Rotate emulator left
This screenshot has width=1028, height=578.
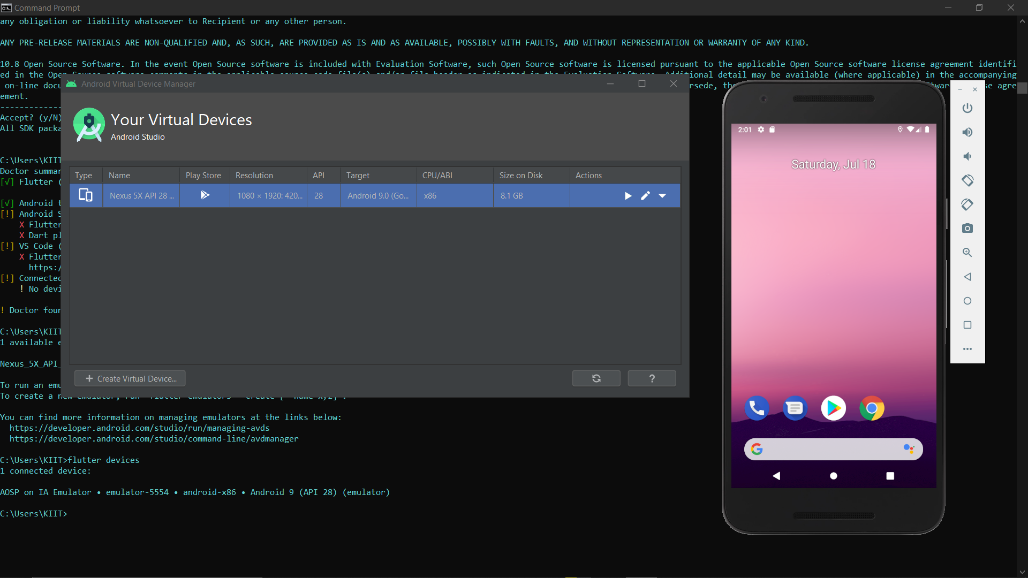click(x=967, y=180)
